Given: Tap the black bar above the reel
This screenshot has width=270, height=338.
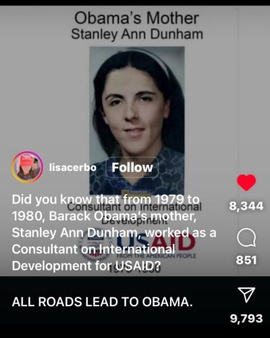Looking at the screenshot, I should click(x=135, y=3).
